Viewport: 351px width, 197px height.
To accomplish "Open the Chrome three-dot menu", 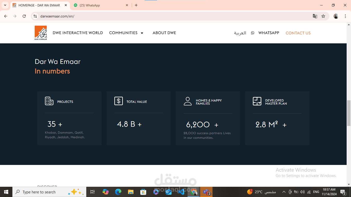I will coord(345,16).
